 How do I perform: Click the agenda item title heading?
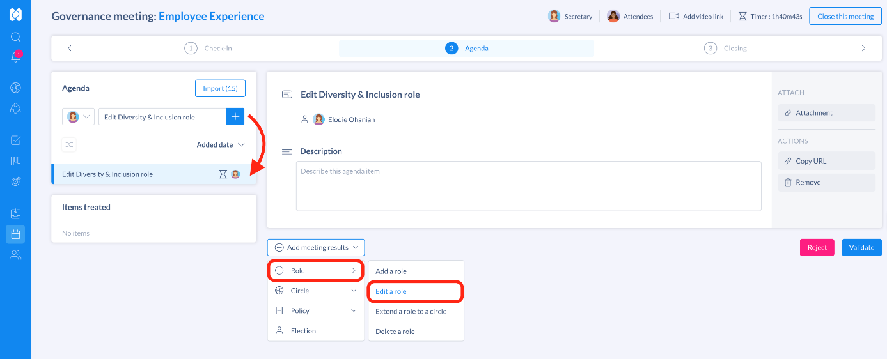point(360,95)
